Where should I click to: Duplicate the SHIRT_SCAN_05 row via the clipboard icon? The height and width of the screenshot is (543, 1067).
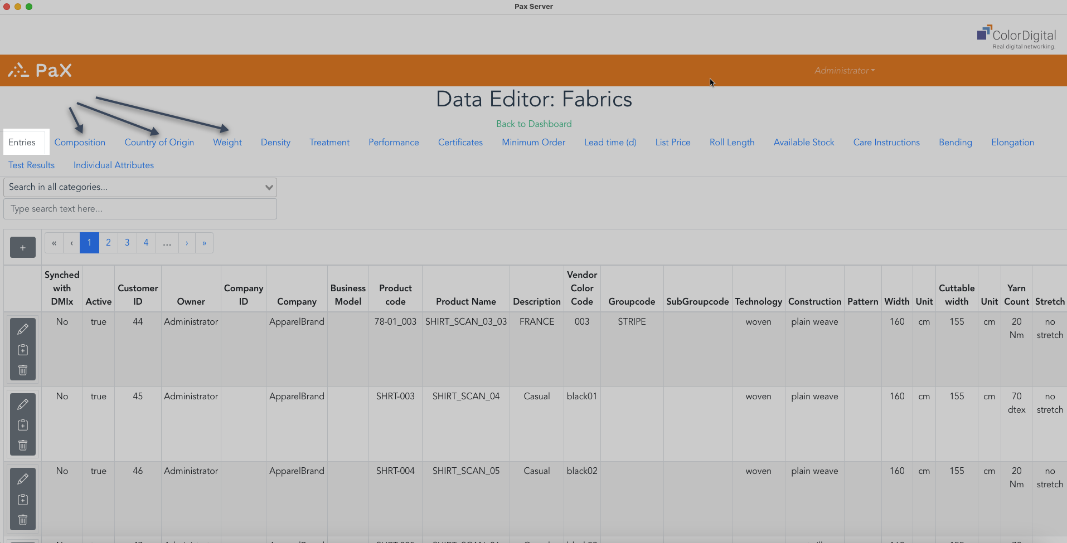click(x=23, y=500)
